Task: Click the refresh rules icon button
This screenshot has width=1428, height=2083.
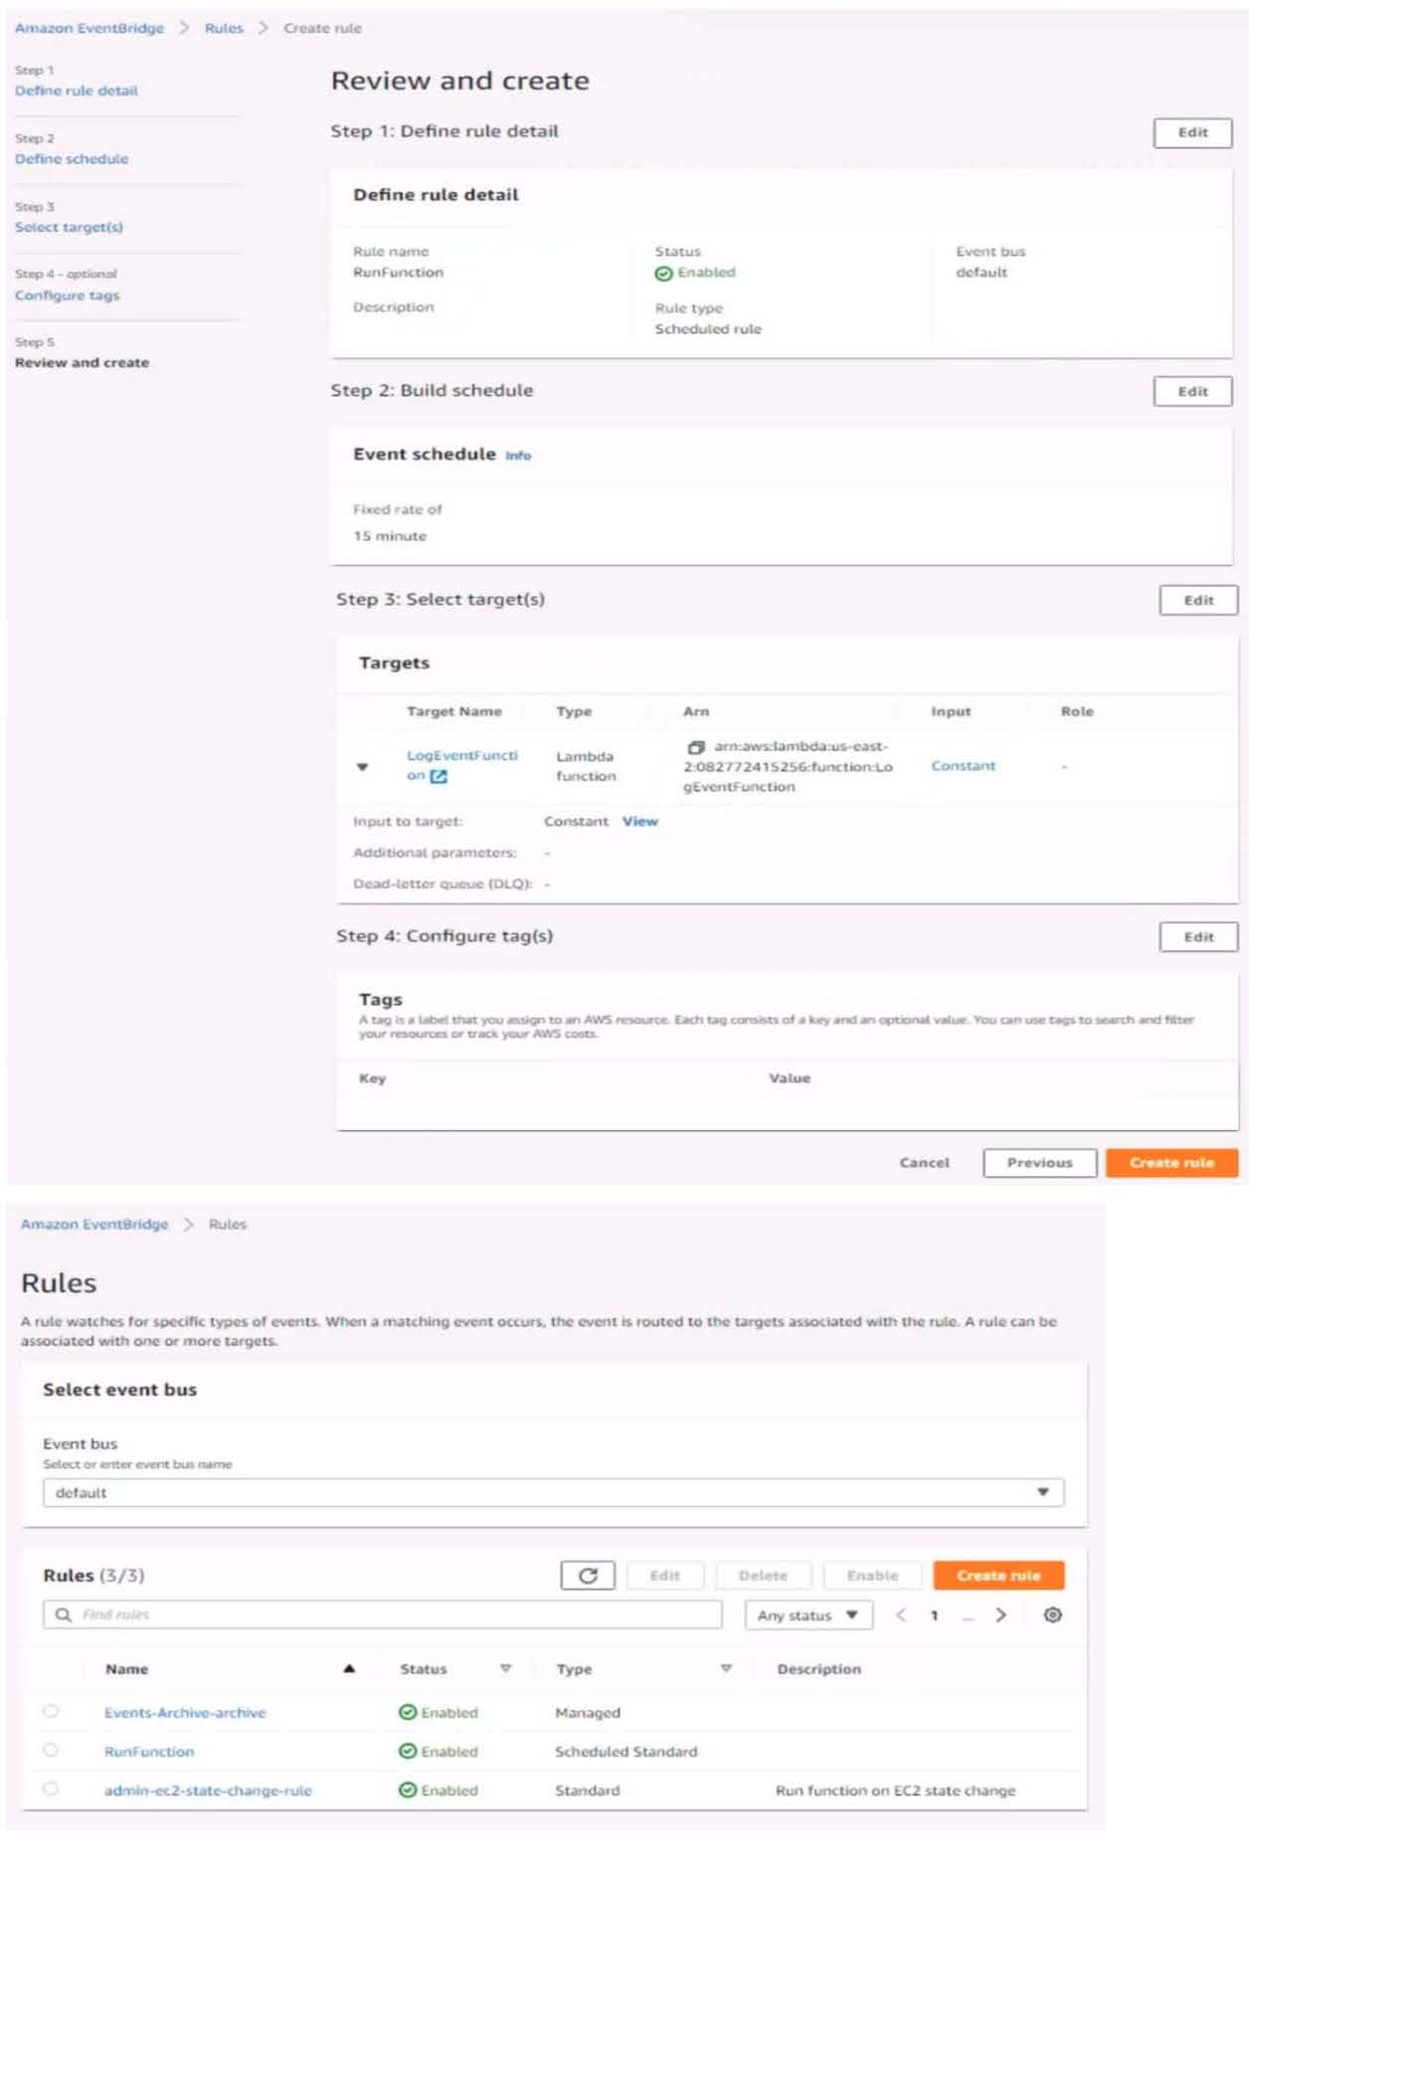Action: tap(588, 1576)
